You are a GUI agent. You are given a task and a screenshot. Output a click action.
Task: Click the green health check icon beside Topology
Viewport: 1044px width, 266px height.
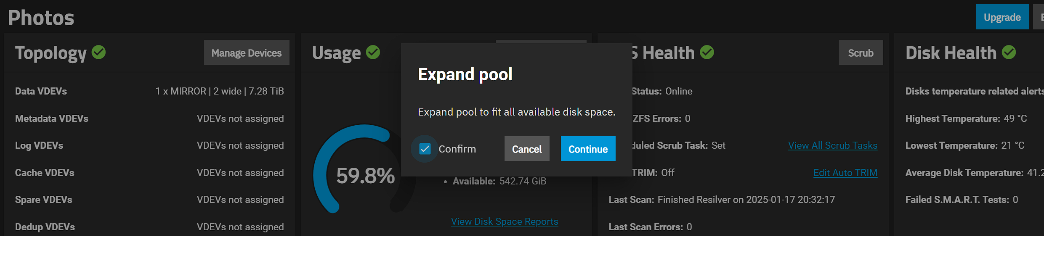(x=98, y=52)
